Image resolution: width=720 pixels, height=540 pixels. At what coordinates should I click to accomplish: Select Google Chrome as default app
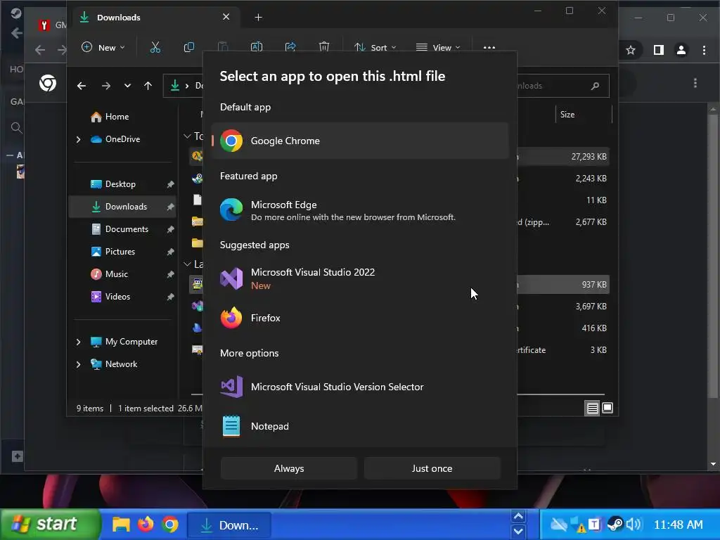[360, 141]
